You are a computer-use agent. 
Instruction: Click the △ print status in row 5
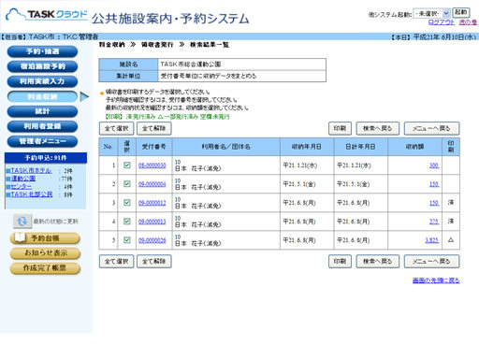(451, 240)
